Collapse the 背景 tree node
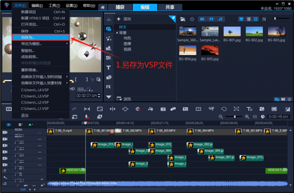Viewport: 294px width, 193px height. (x=117, y=33)
